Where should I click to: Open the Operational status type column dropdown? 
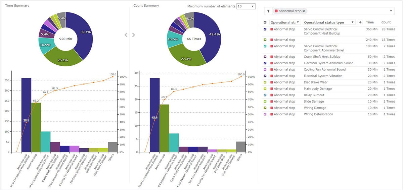coord(352,22)
